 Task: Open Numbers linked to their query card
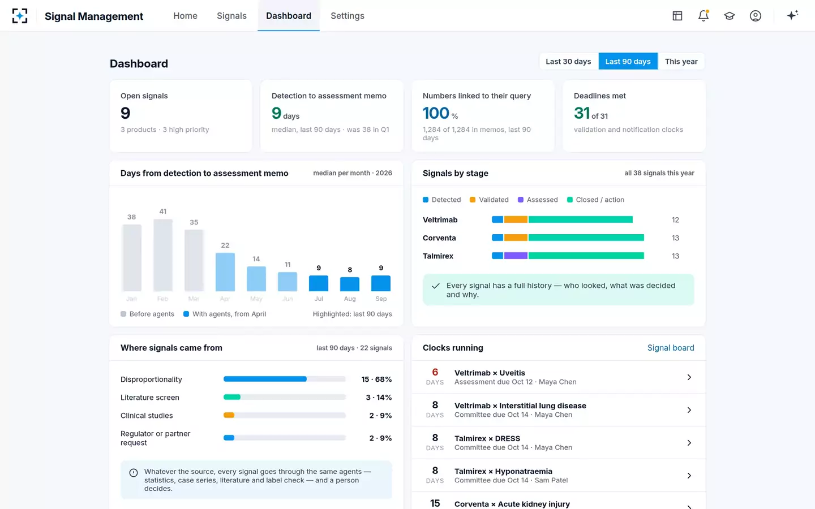(483, 116)
